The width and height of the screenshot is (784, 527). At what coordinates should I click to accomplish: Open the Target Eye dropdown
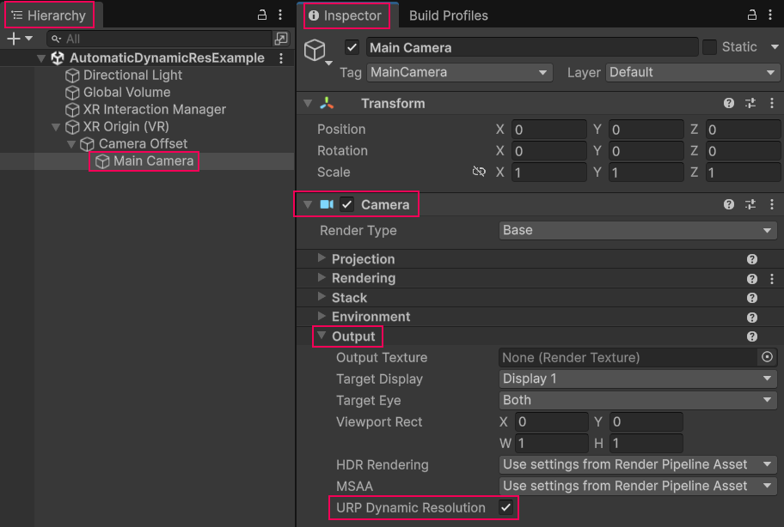(x=637, y=400)
